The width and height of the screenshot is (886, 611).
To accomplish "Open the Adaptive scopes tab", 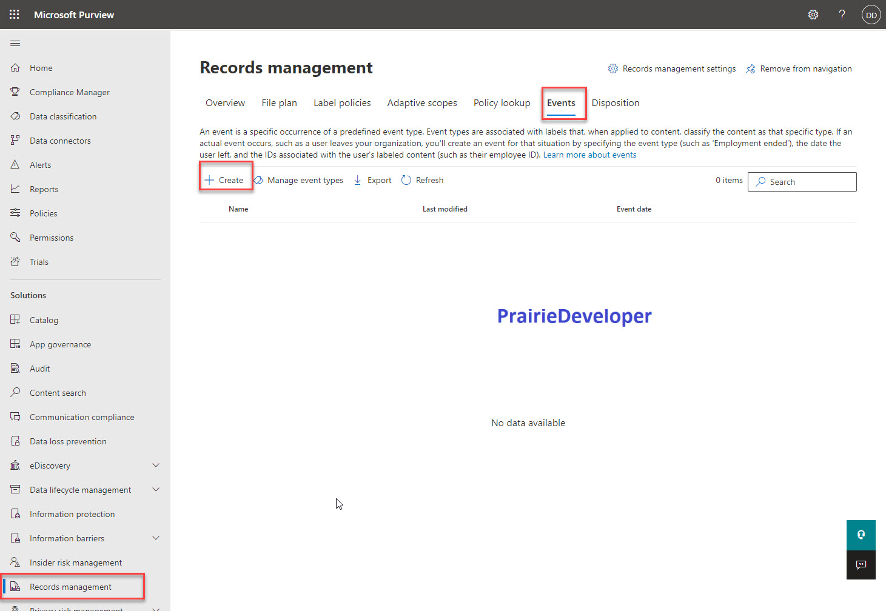I will tap(422, 103).
